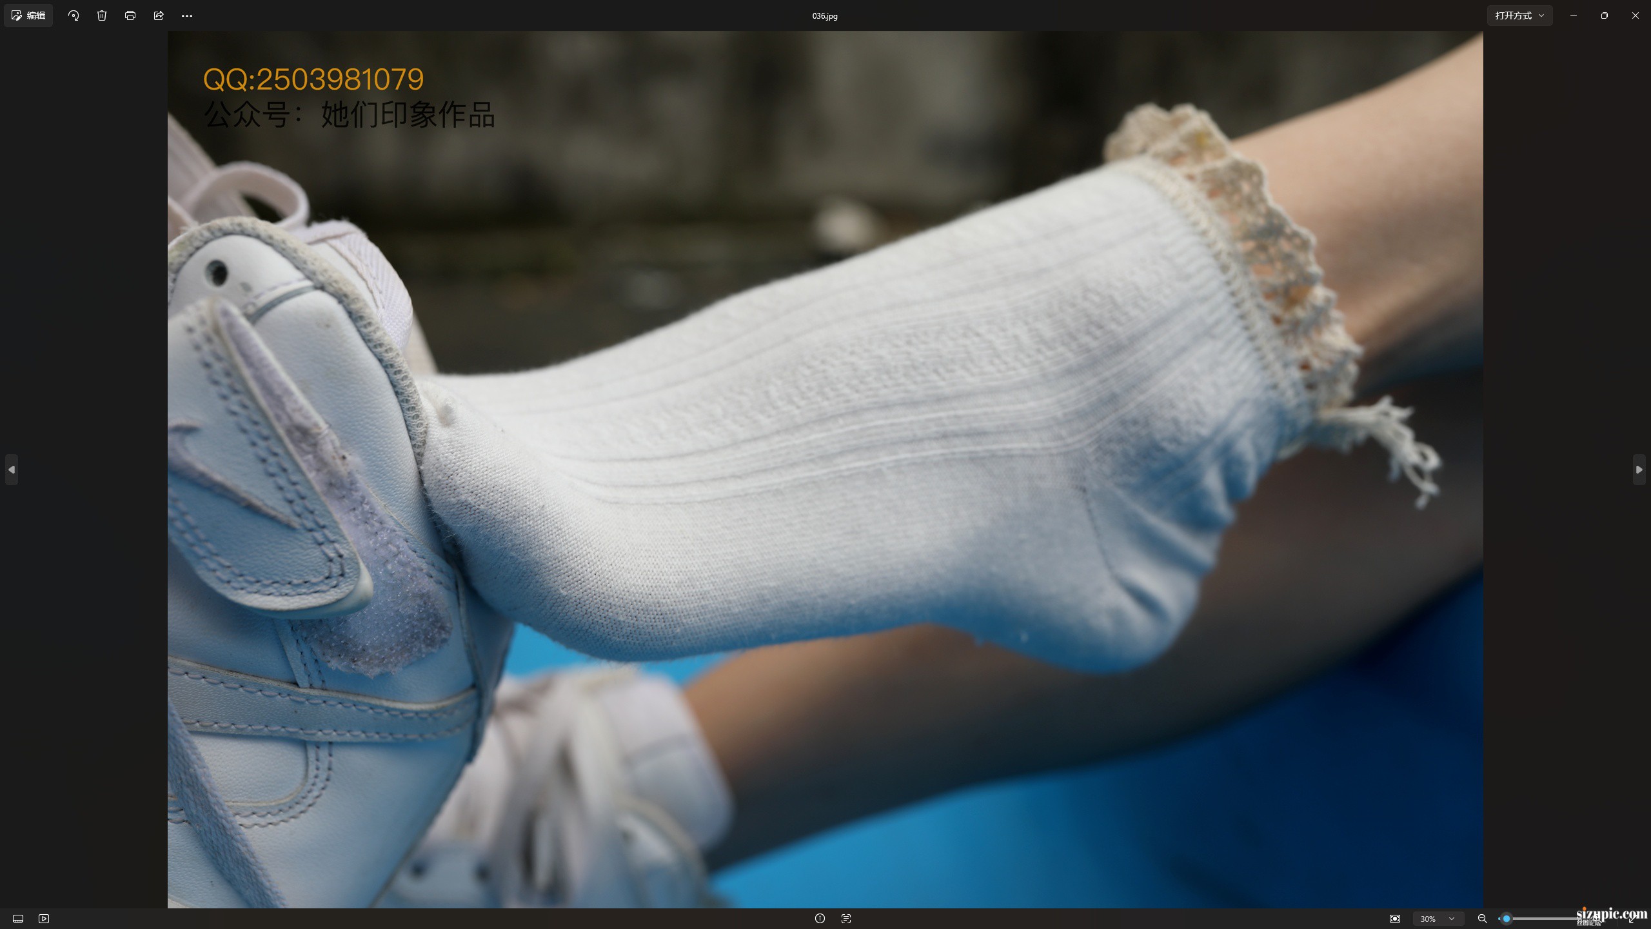Go to the next photo arrow
This screenshot has height=929, width=1651.
pos(1639,470)
